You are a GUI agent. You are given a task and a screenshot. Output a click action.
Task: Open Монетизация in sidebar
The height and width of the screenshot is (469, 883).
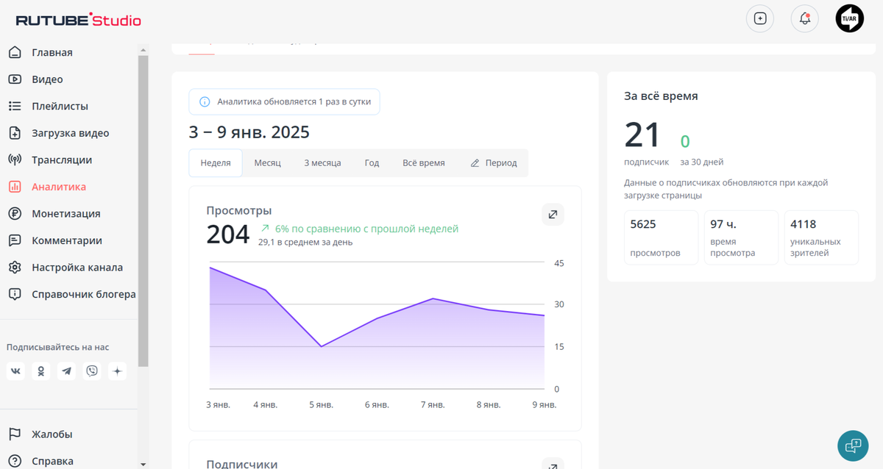(x=65, y=213)
